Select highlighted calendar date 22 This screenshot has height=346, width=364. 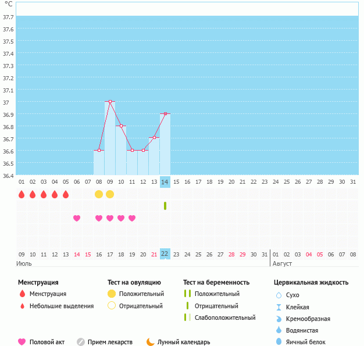coord(165,254)
